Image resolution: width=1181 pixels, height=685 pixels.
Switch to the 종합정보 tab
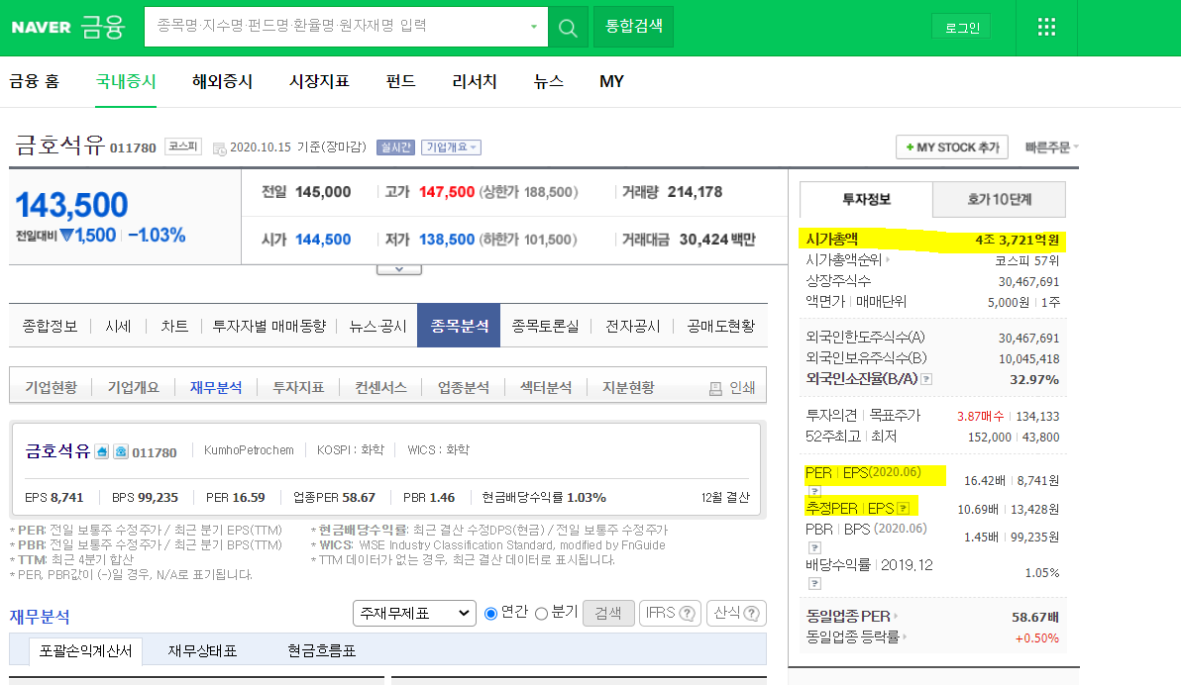[50, 326]
